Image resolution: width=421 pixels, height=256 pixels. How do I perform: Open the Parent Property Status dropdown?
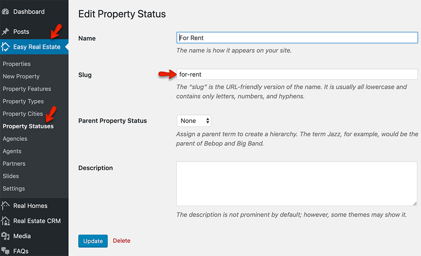coord(194,120)
